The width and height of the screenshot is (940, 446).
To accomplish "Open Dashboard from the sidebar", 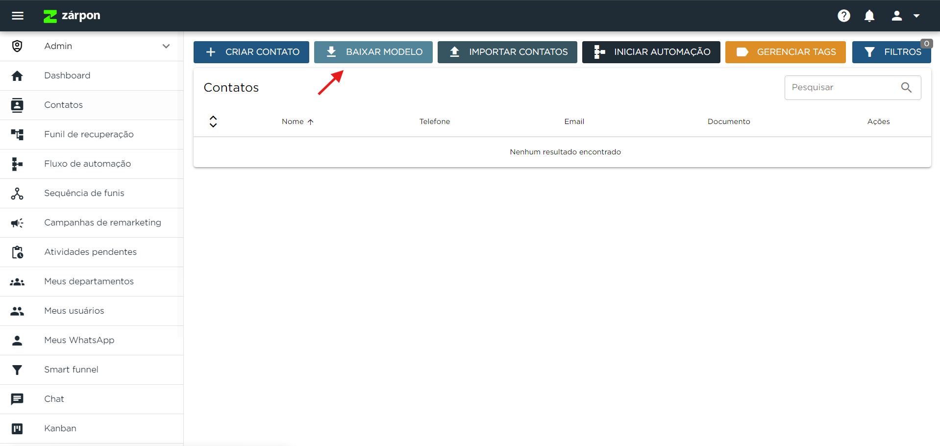I will click(67, 75).
